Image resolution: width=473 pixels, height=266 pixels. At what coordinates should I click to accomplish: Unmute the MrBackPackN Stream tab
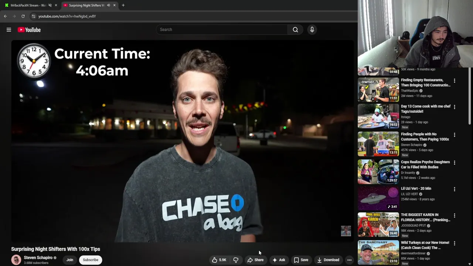tap(50, 5)
